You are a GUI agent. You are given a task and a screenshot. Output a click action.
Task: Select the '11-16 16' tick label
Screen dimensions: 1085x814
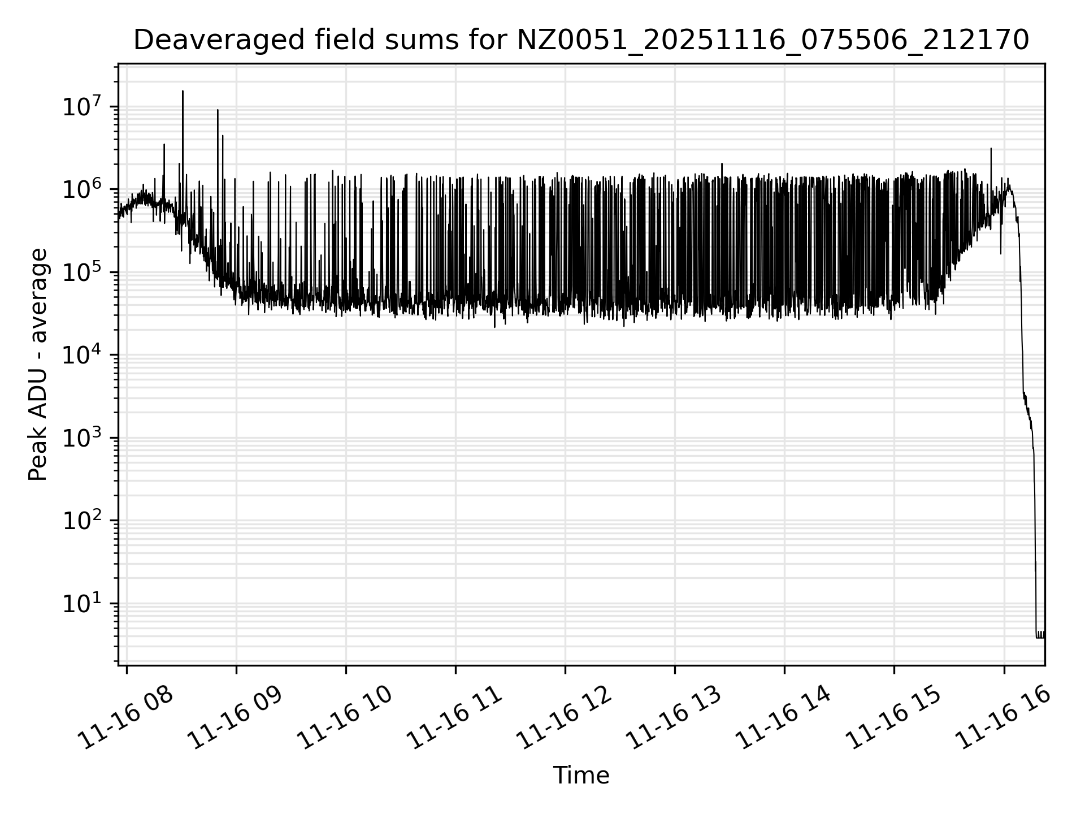click(x=1003, y=718)
